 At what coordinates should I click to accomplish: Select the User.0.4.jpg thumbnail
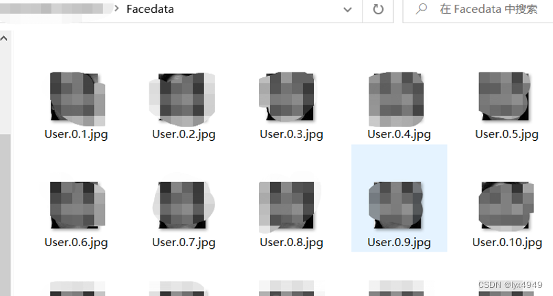396,99
